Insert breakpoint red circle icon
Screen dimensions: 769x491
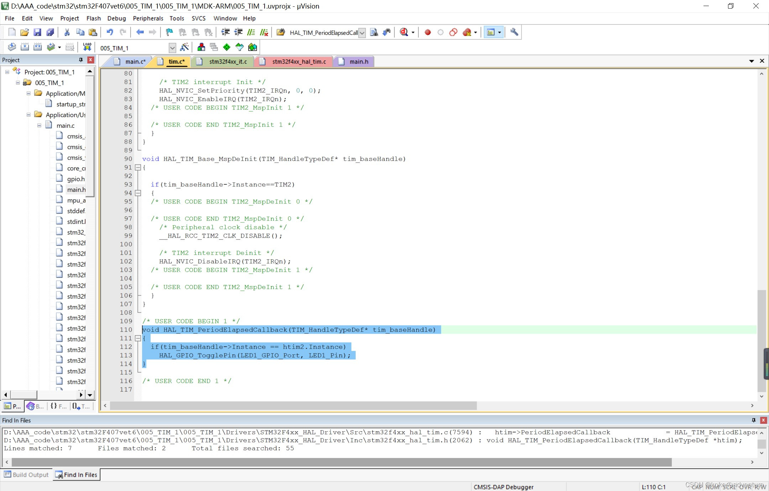click(428, 32)
